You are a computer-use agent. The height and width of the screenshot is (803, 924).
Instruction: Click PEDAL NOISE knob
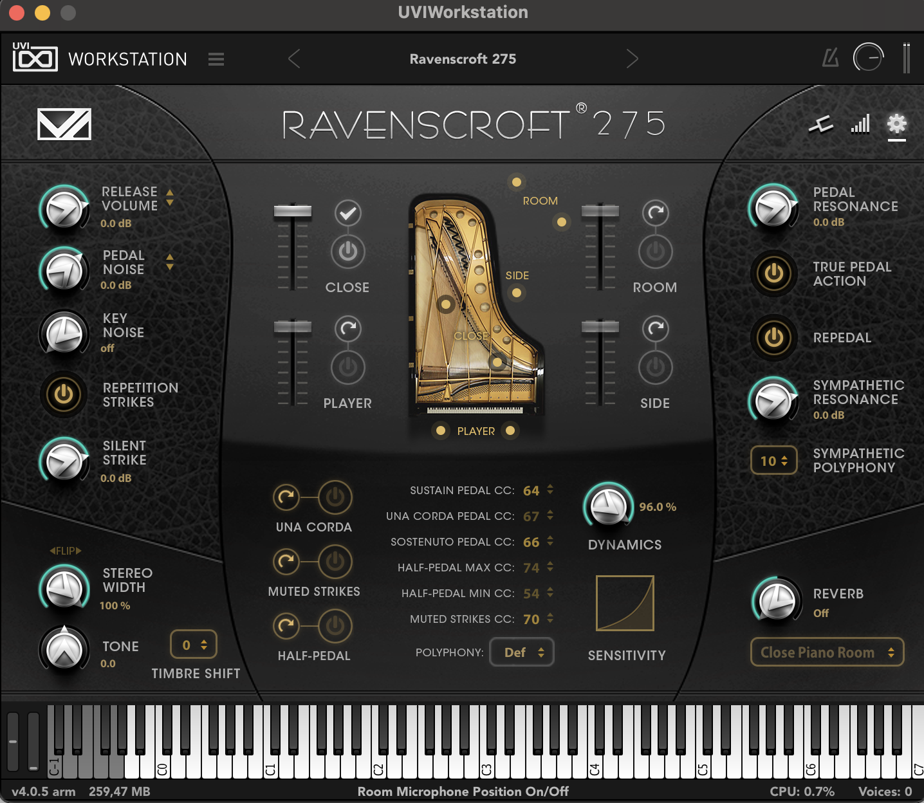coord(64,270)
